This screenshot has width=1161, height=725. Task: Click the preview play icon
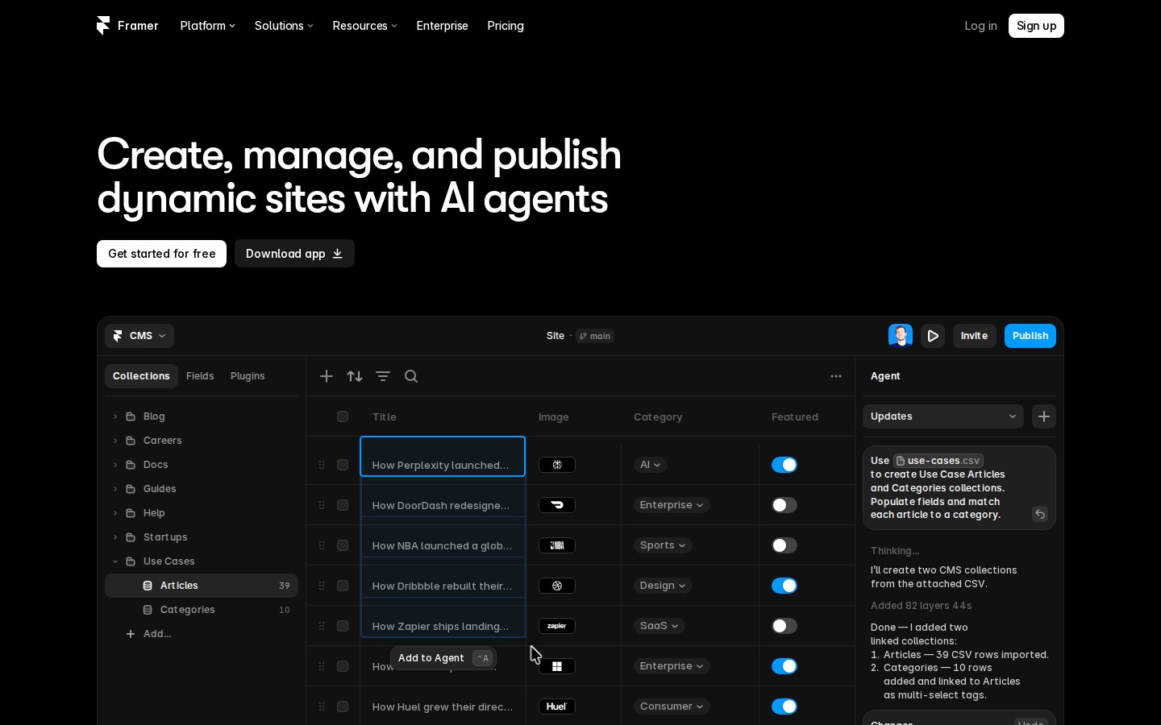tap(933, 336)
